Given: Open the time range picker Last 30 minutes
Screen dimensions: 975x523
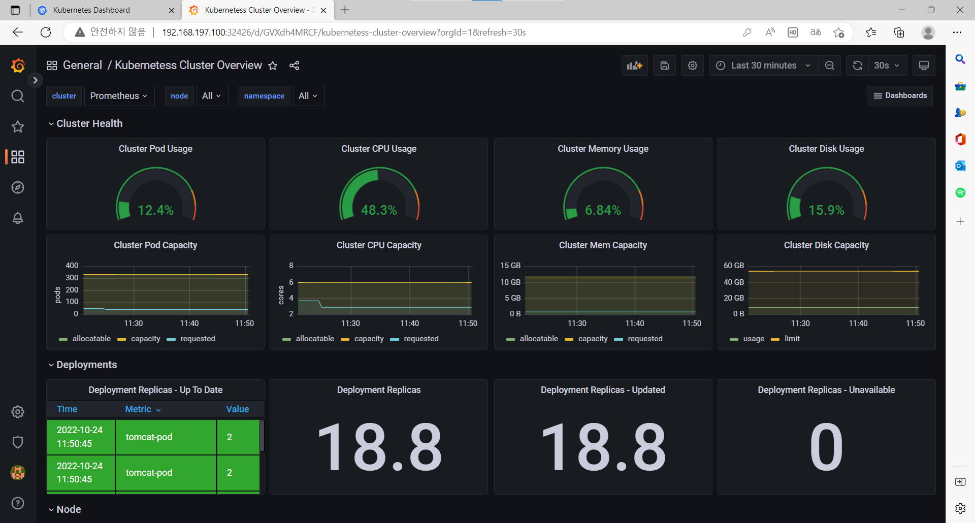Looking at the screenshot, I should [764, 66].
